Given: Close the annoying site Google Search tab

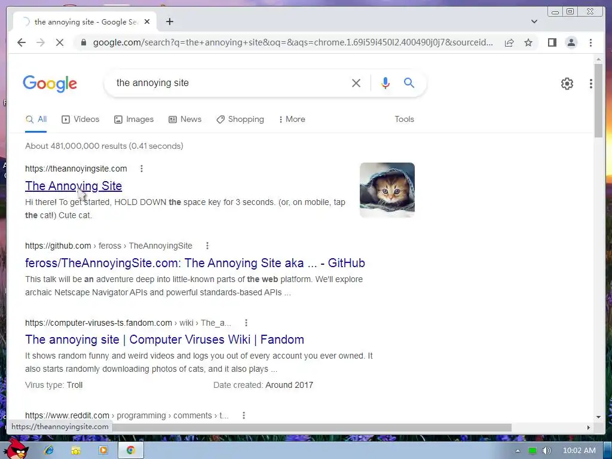Looking at the screenshot, I should (x=147, y=22).
